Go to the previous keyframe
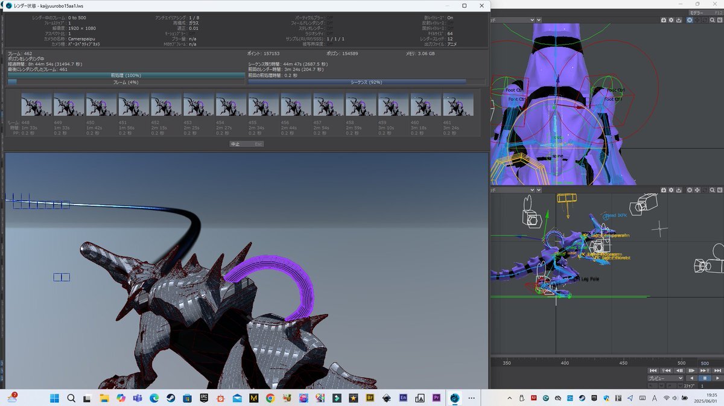The width and height of the screenshot is (724, 406). point(666,370)
